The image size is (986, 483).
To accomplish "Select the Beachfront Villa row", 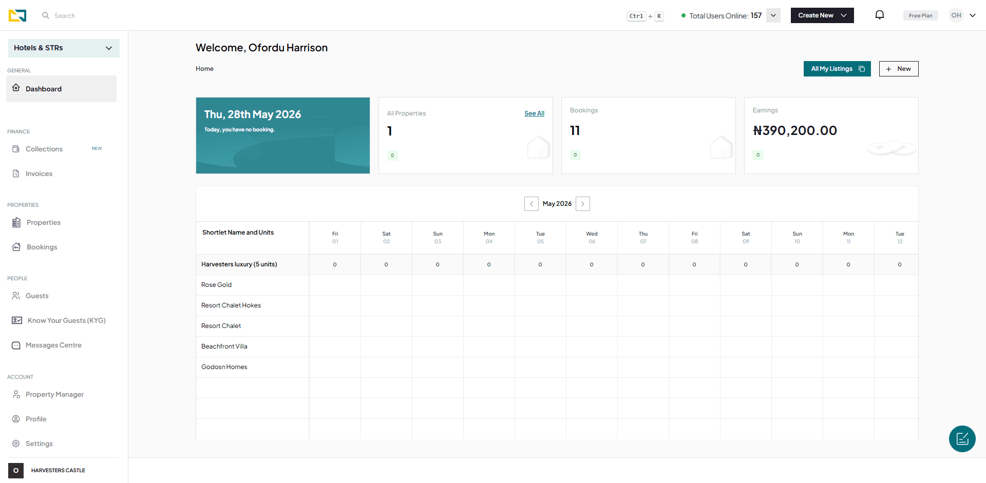I will click(x=557, y=346).
